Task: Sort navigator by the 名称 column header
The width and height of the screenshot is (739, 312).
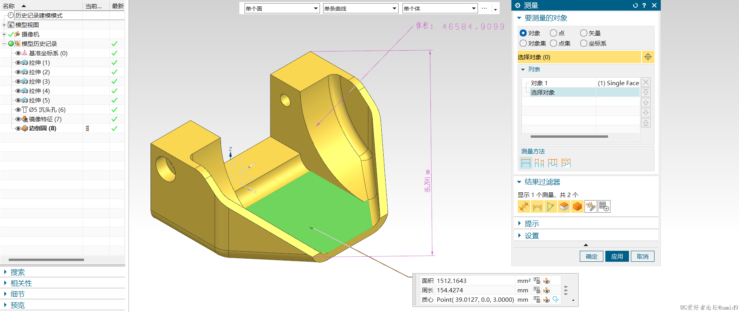Action: point(41,6)
